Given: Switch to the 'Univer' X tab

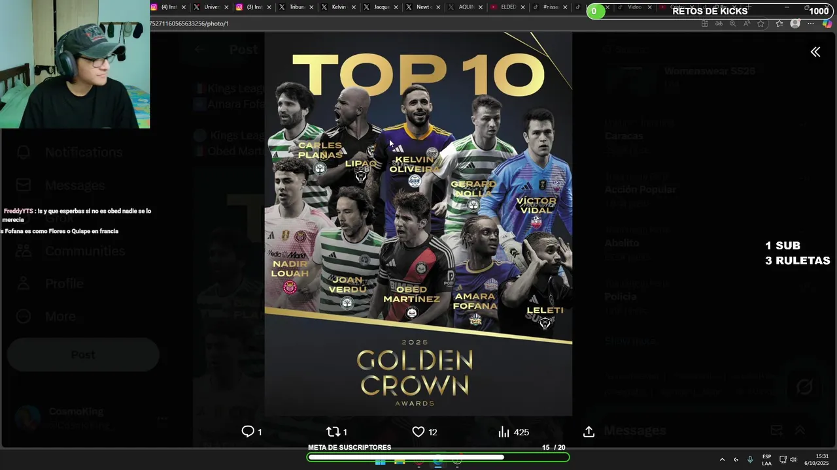Looking at the screenshot, I should [x=211, y=7].
